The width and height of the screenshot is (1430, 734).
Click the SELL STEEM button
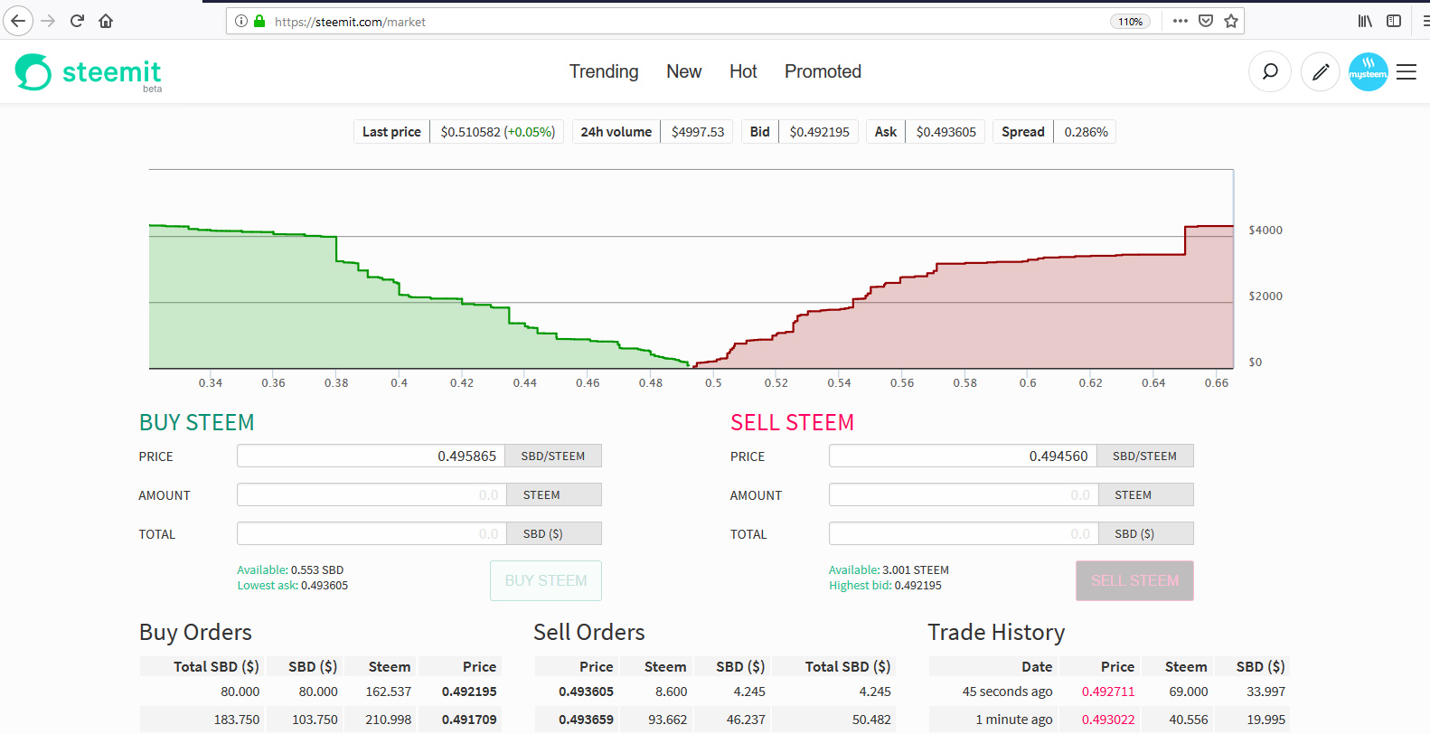1134,580
